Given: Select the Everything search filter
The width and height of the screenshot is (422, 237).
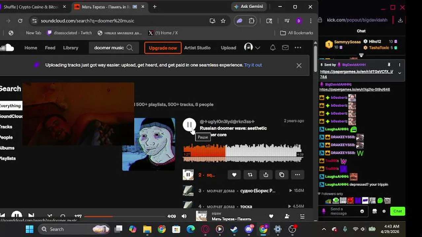Looking at the screenshot, I should click(x=10, y=106).
